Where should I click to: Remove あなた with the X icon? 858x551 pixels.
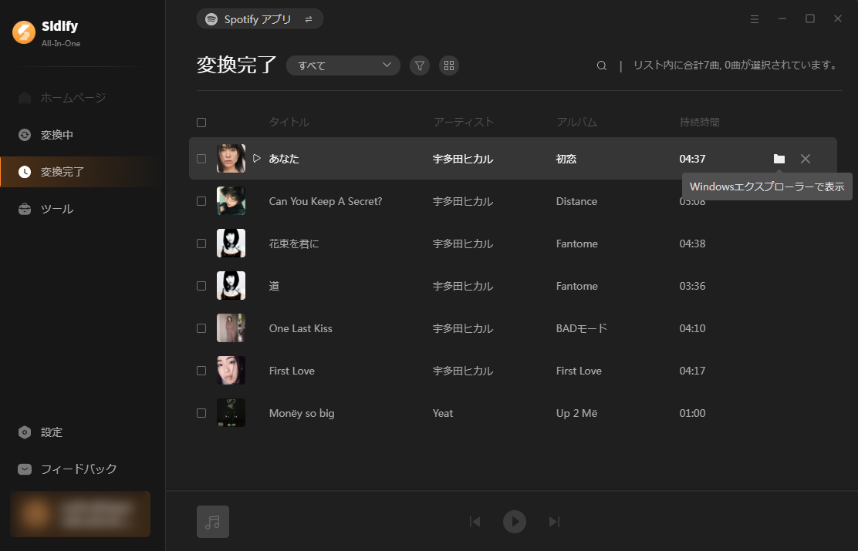pyautogui.click(x=806, y=159)
